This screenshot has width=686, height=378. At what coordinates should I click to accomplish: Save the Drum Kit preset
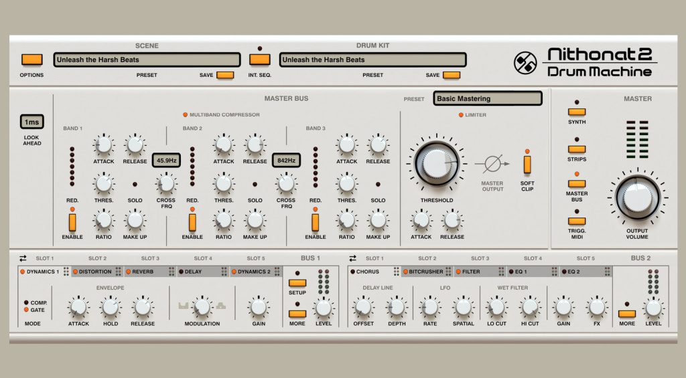pos(451,75)
